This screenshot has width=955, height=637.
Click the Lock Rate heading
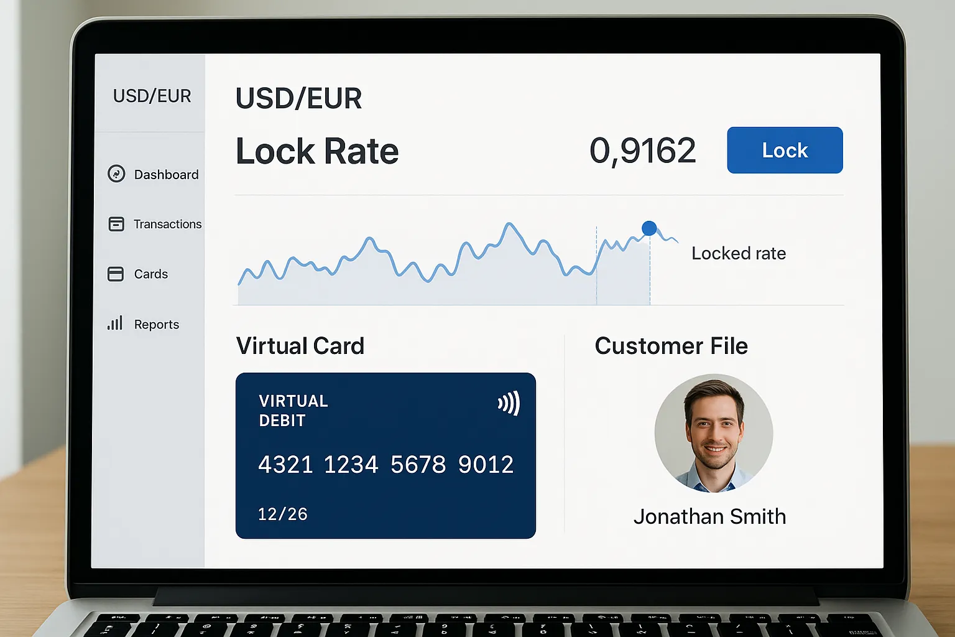tap(317, 151)
